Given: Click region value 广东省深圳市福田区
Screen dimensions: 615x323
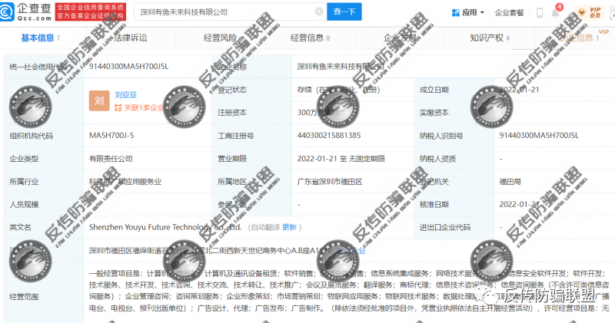Looking at the screenshot, I should [x=330, y=182].
